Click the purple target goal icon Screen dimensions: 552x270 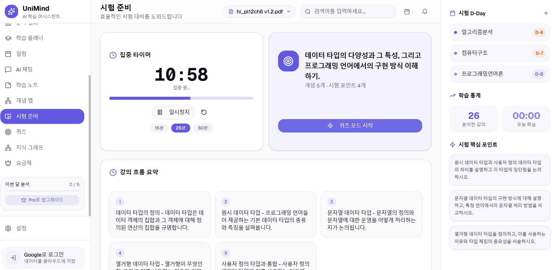click(x=289, y=61)
